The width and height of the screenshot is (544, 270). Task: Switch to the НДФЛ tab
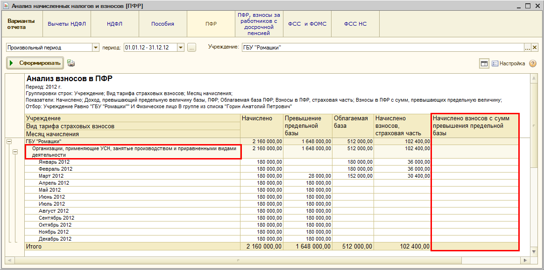pyautogui.click(x=114, y=24)
